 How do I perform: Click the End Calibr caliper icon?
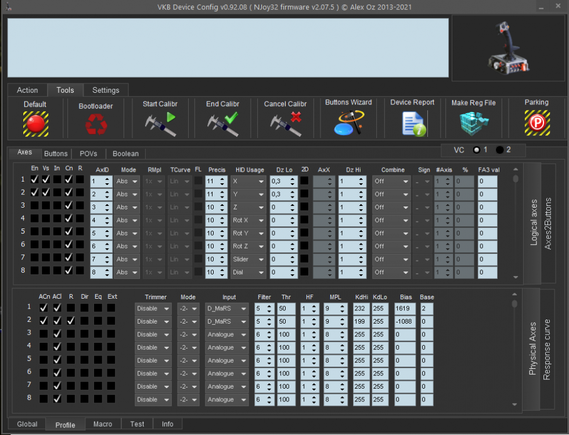pyautogui.click(x=222, y=124)
